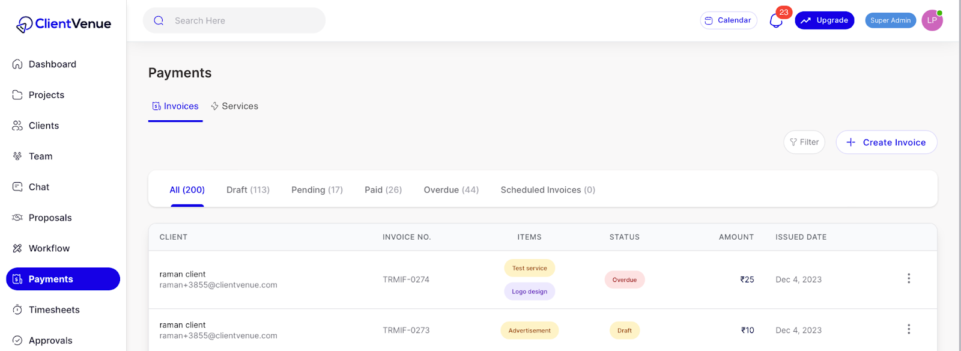961x351 pixels.
Task: Show Overdue (44) invoices tab
Action: click(x=451, y=190)
